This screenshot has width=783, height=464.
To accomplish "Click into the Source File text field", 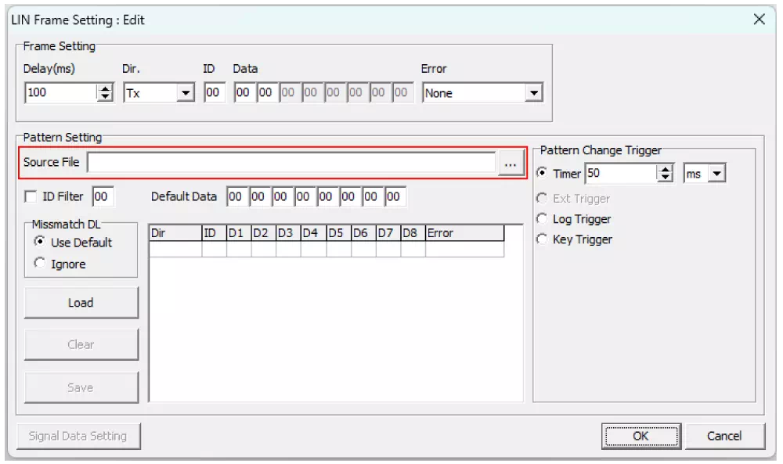I will [x=291, y=163].
